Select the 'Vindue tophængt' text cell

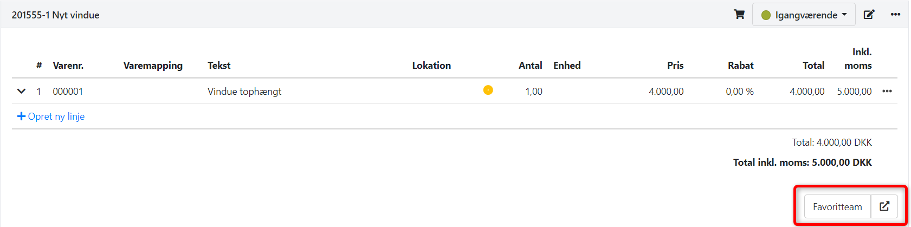click(x=244, y=92)
